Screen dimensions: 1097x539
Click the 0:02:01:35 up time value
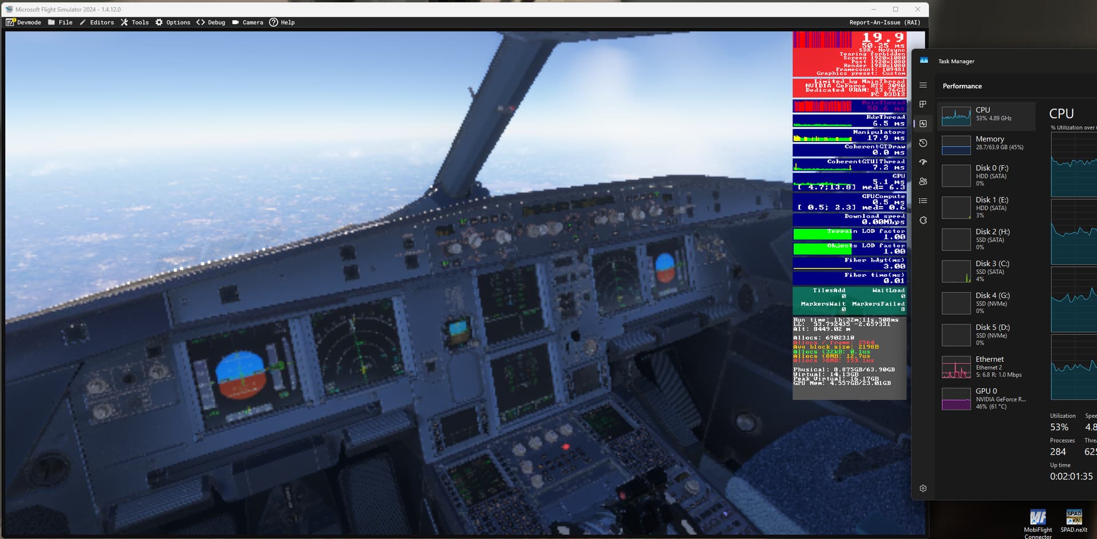click(x=1071, y=476)
